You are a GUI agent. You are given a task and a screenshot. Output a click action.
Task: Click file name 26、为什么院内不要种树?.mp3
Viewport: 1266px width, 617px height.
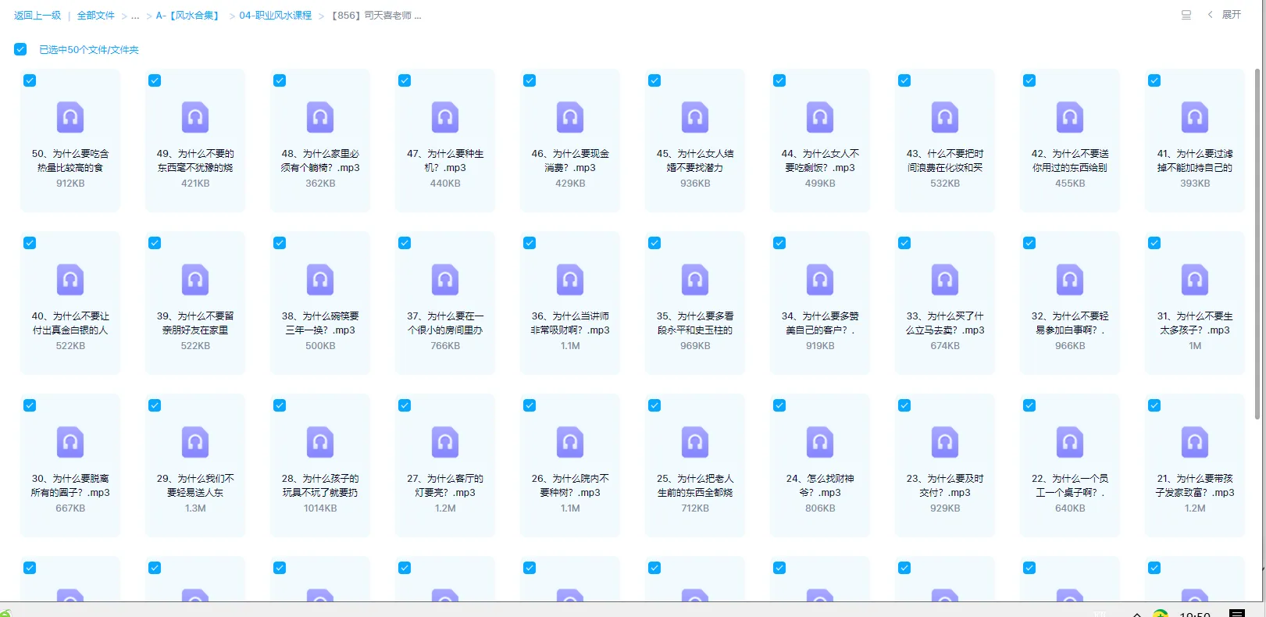(x=570, y=486)
